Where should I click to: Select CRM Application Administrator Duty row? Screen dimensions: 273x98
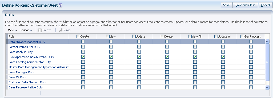[135, 57]
